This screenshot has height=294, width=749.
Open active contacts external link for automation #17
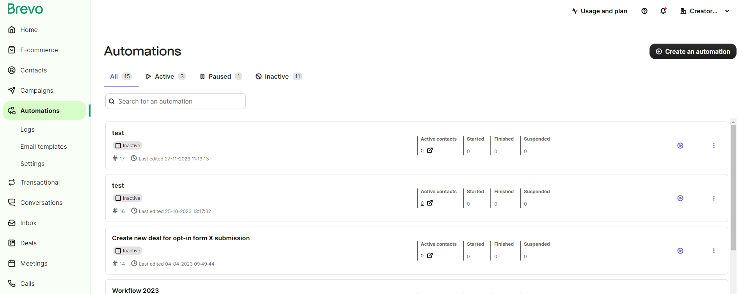tap(430, 150)
